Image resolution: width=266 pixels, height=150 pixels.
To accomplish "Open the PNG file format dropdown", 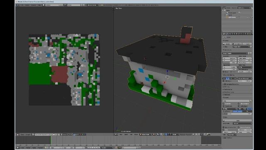I will 229,109.
